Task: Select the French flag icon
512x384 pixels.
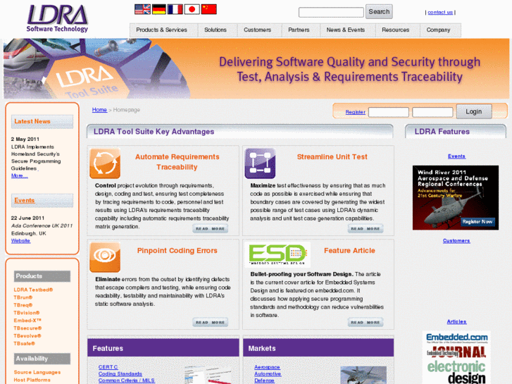Action: click(x=175, y=9)
